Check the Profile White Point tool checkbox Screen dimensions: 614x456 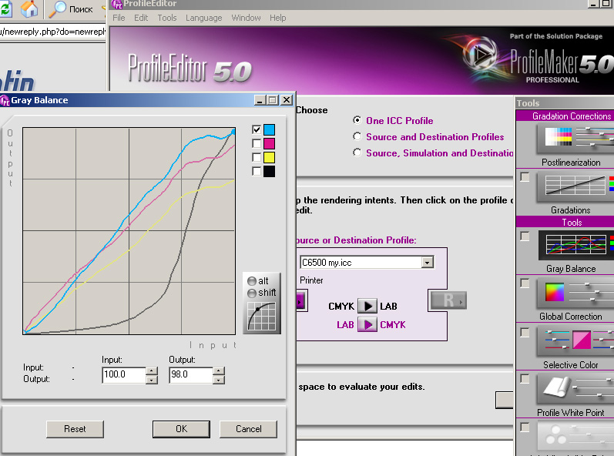point(525,378)
